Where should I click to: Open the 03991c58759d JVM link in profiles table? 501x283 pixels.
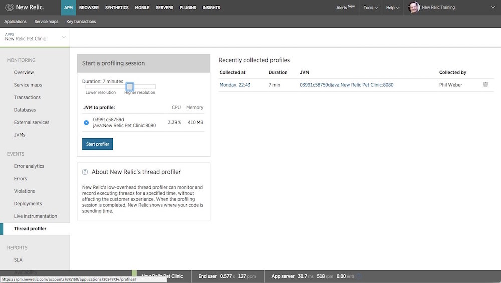coord(346,85)
